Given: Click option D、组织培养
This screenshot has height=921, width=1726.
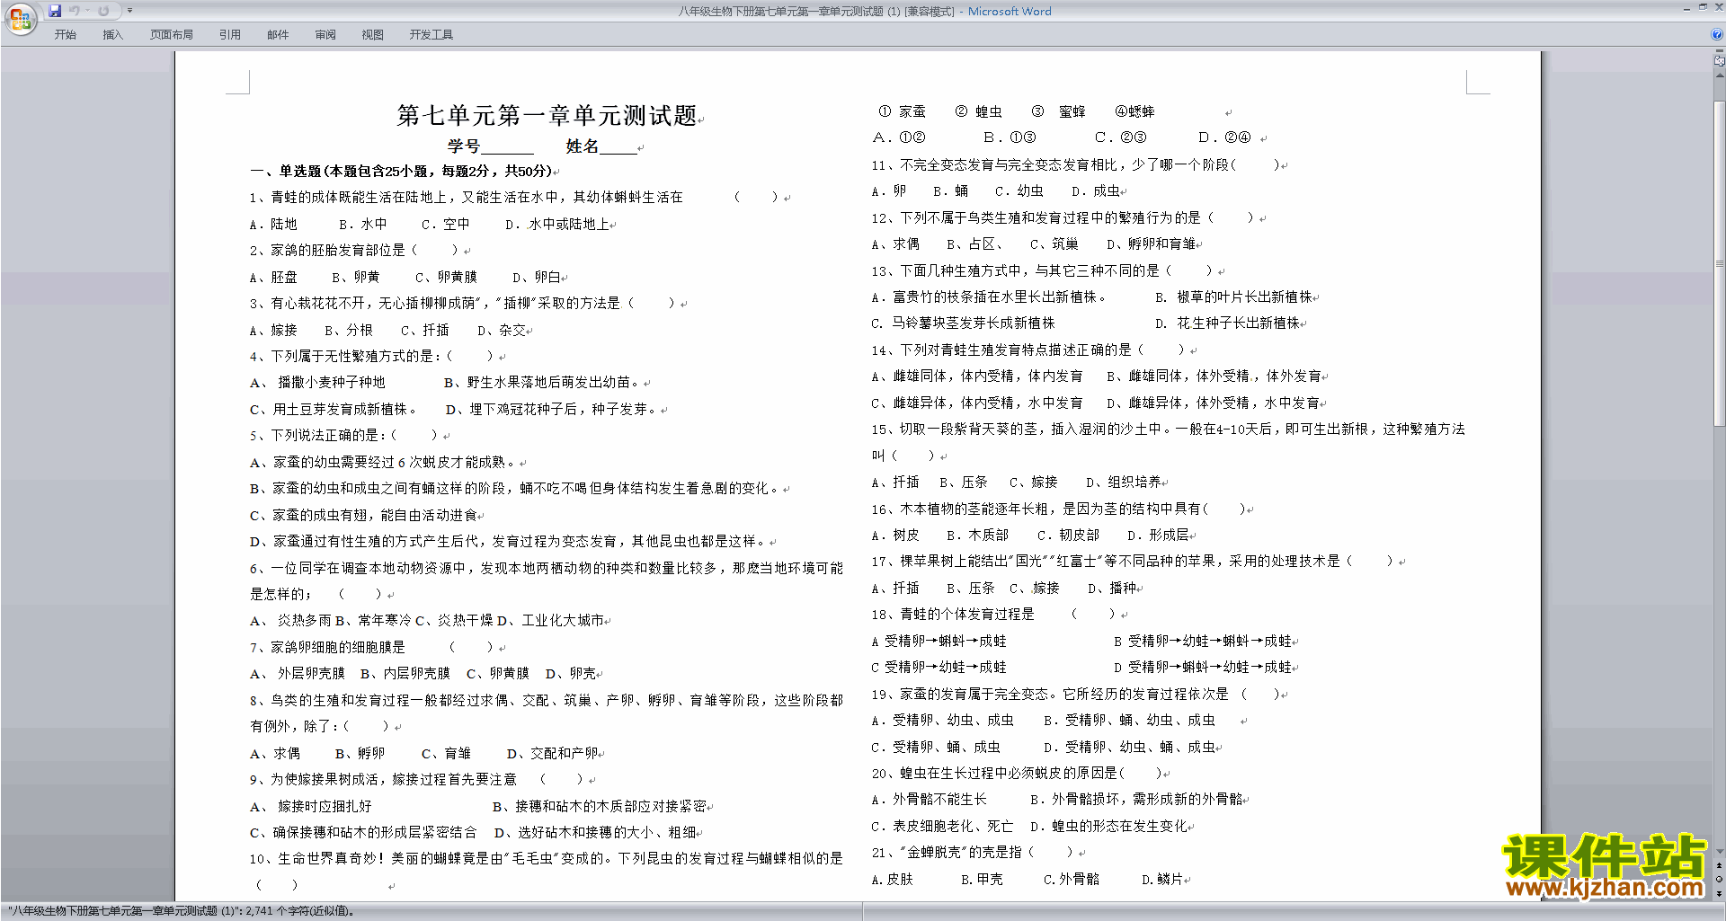Looking at the screenshot, I should pyautogui.click(x=1124, y=483).
